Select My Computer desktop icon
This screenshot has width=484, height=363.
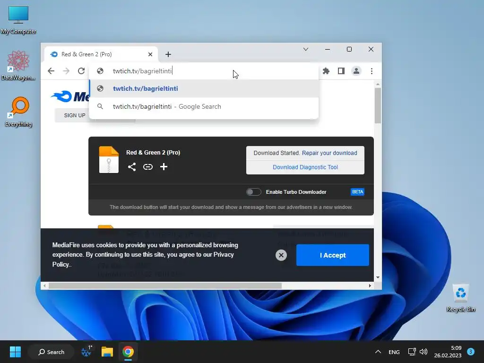tap(18, 20)
